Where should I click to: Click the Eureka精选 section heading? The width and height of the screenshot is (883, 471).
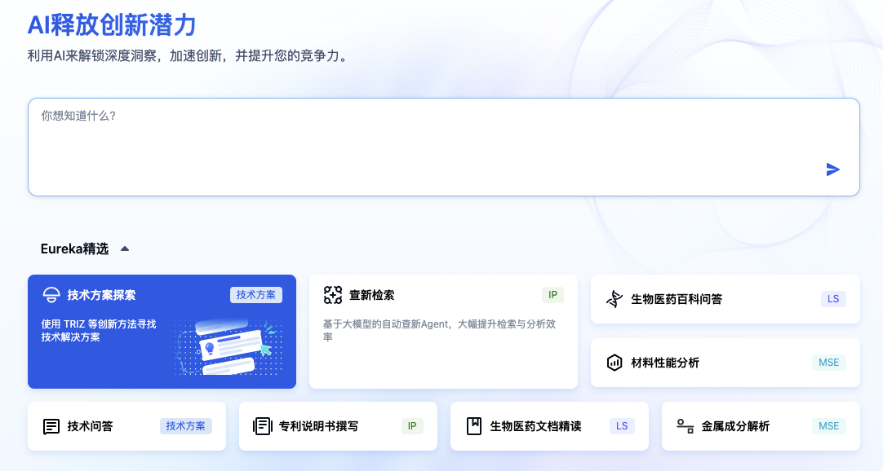click(74, 249)
